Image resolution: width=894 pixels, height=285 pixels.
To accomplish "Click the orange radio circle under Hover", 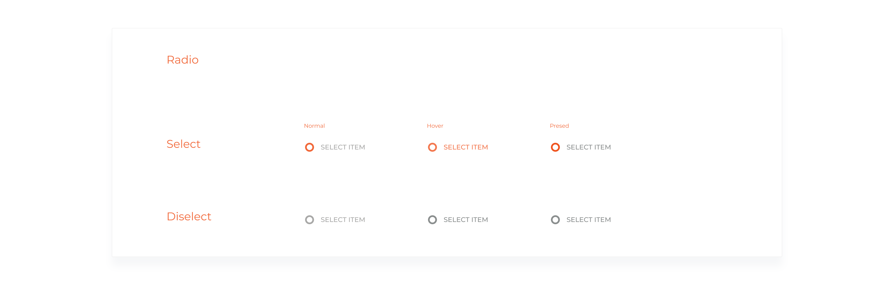I will (x=432, y=147).
